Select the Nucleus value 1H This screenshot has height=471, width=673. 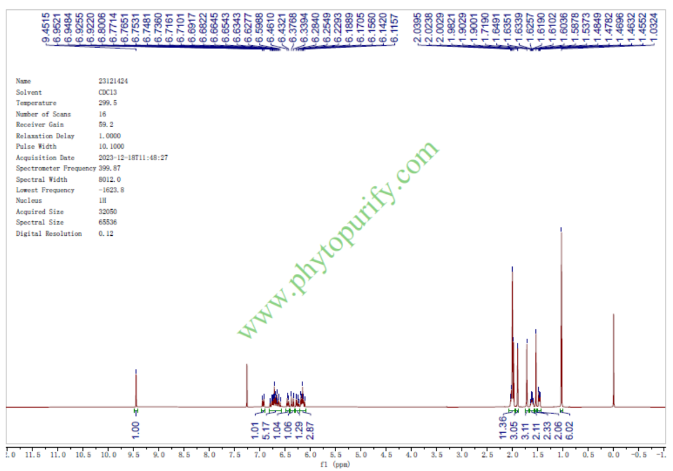point(102,201)
